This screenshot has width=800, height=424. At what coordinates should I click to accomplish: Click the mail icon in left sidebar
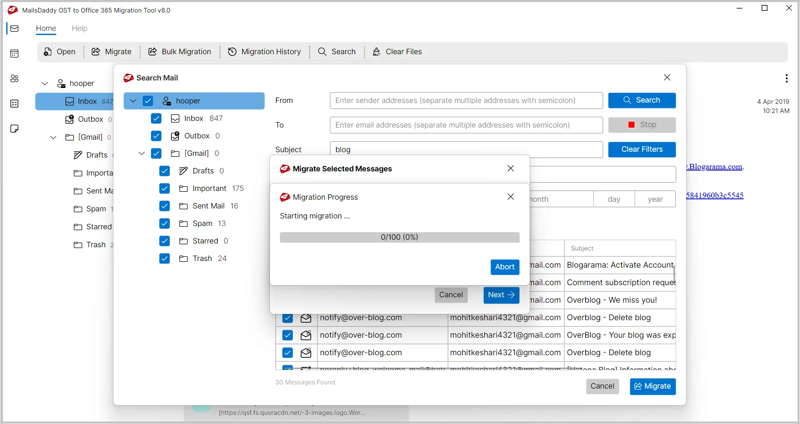15,28
